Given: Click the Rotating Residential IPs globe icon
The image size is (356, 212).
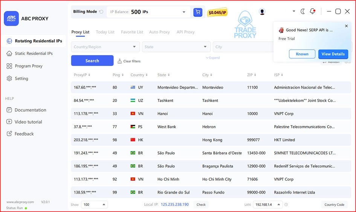Looking at the screenshot, I should [9, 41].
